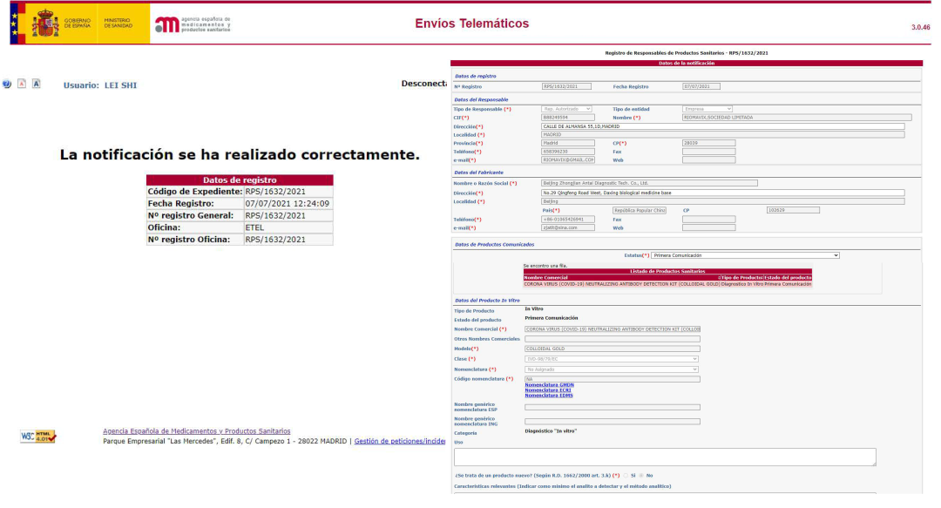Viewport: 941px width, 508px height.
Task: Click the Responsable Localidad field MADRID
Action: [722, 135]
